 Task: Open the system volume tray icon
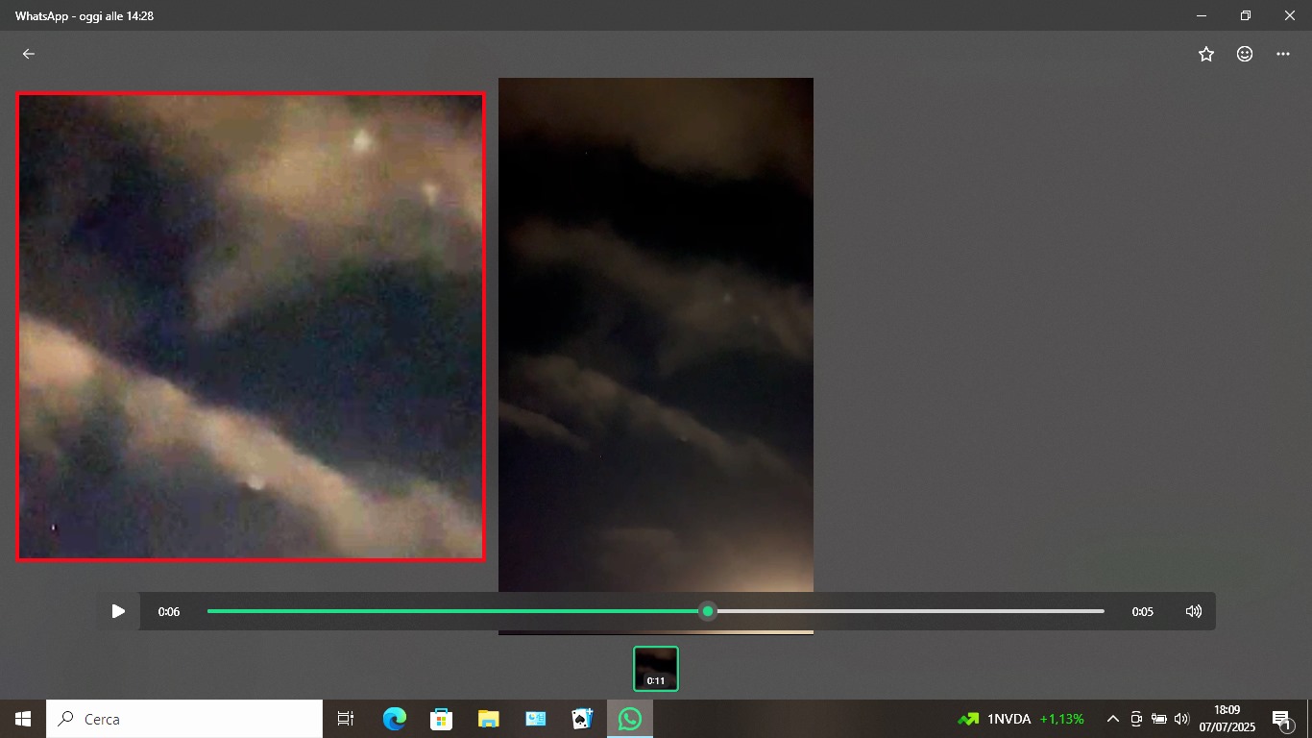click(1182, 719)
